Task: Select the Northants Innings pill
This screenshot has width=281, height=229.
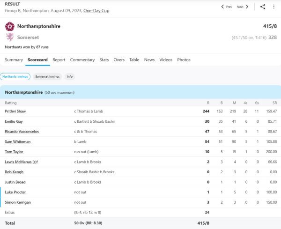Action: 15,76
